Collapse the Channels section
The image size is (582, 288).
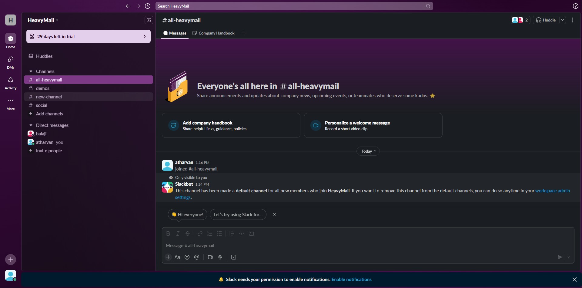click(31, 71)
